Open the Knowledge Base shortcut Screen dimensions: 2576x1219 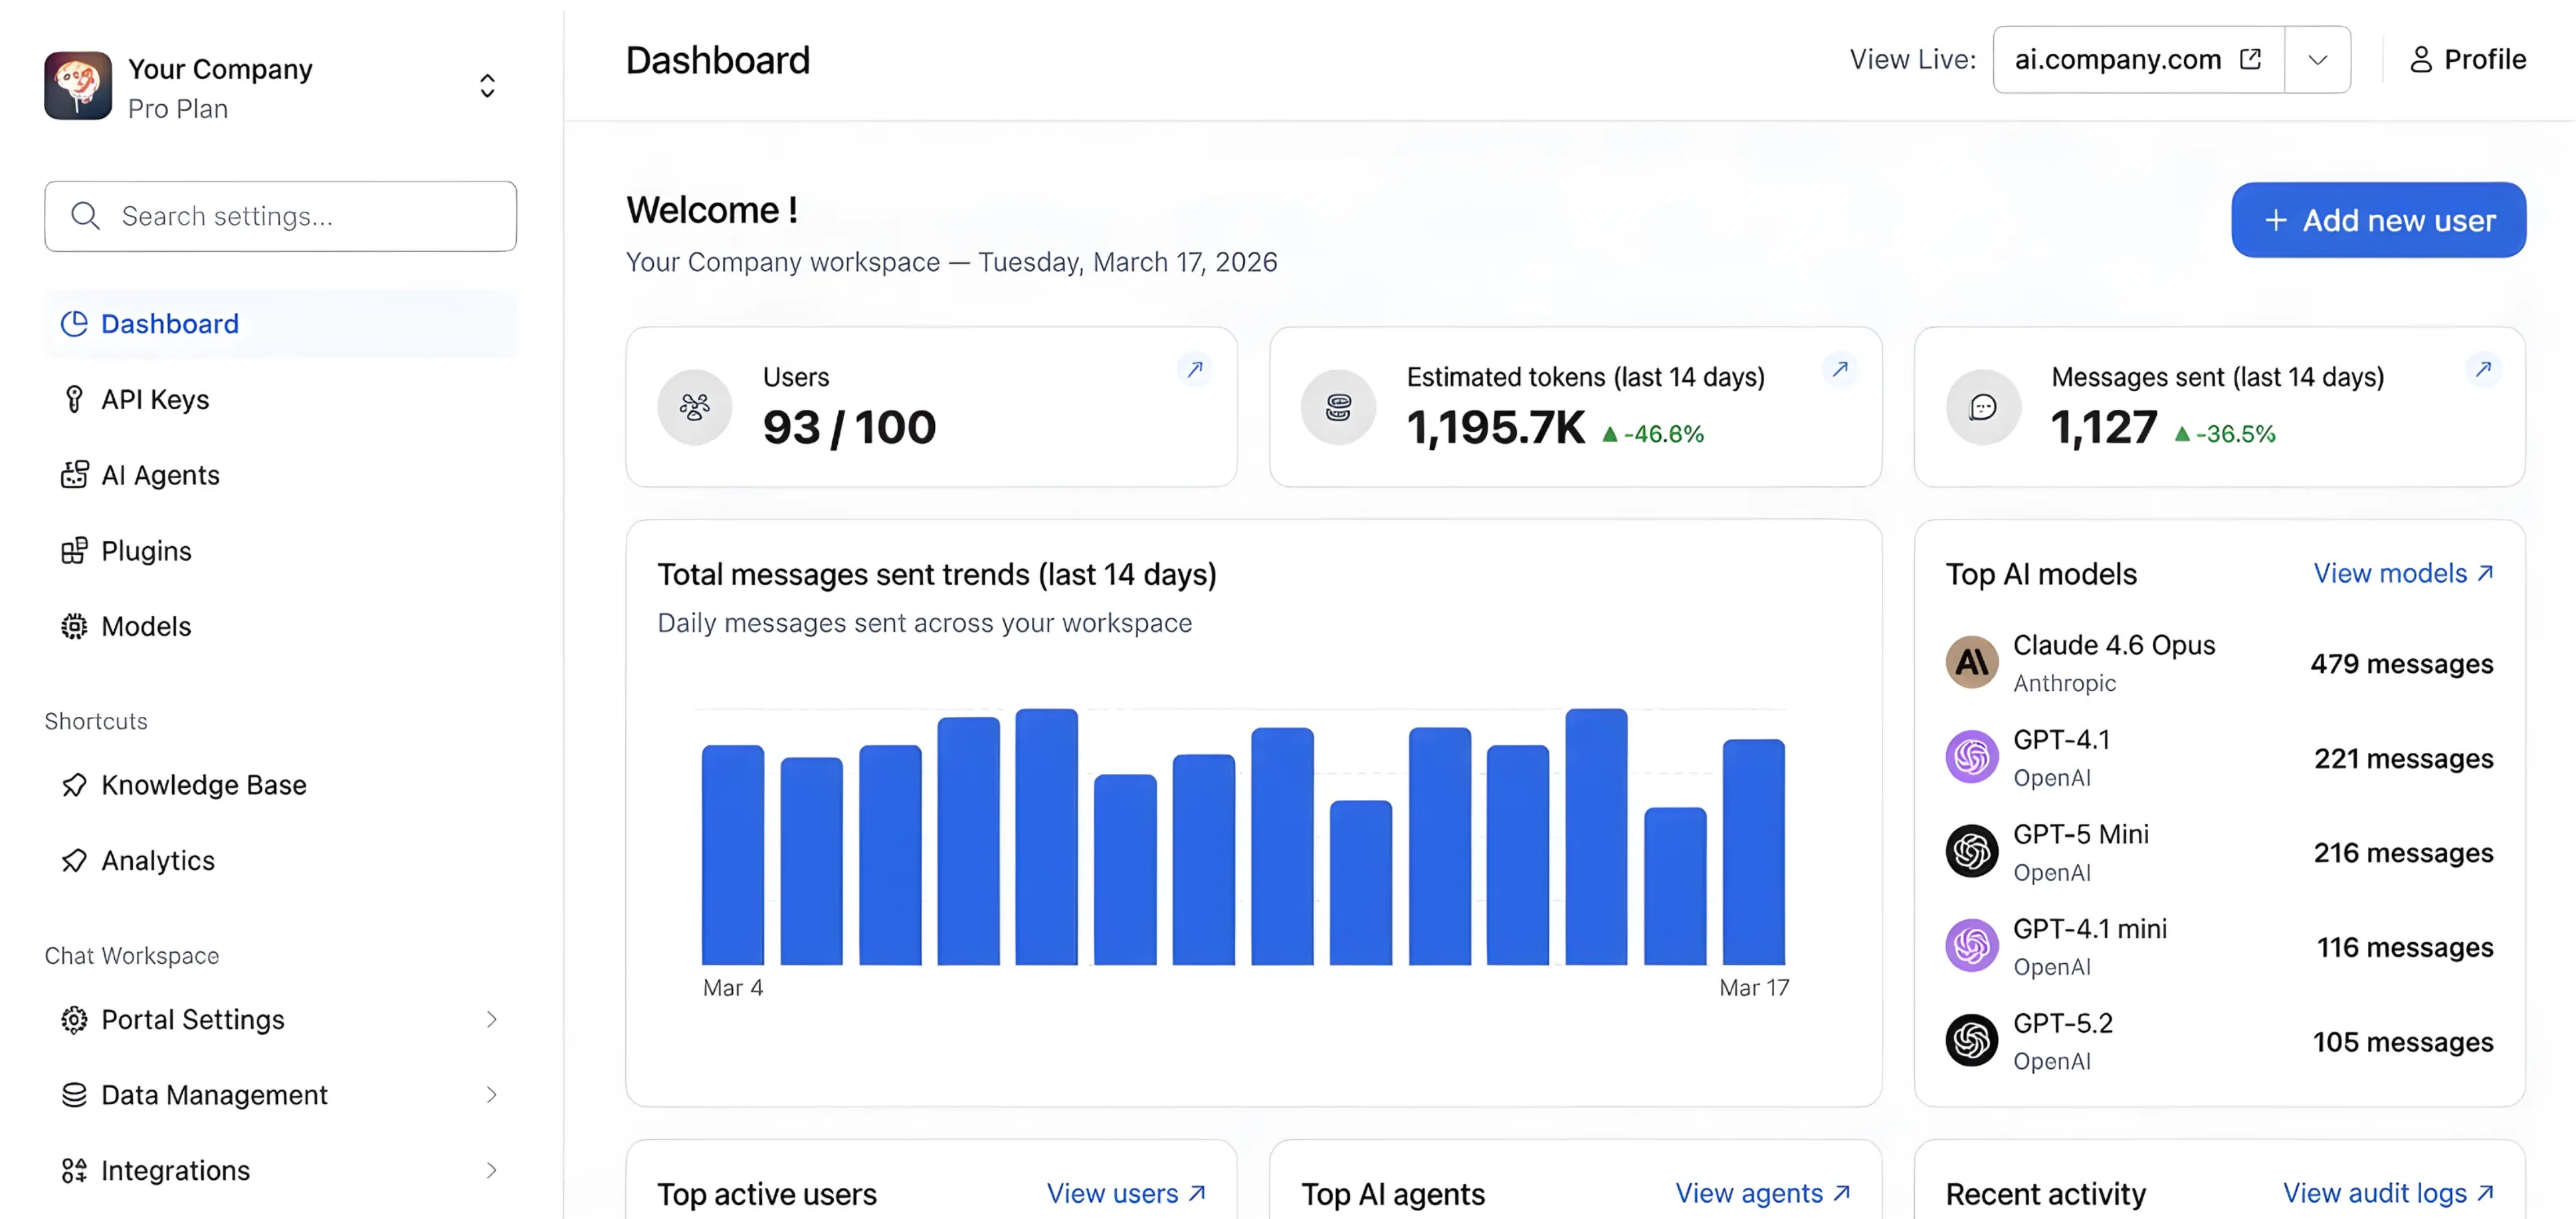coord(204,785)
